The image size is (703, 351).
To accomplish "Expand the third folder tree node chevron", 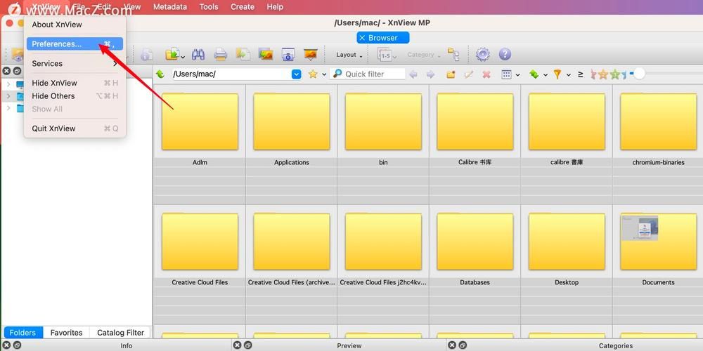I will [8, 108].
